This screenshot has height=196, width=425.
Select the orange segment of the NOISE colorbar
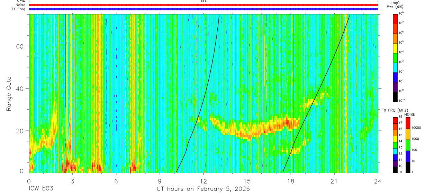[408, 134]
